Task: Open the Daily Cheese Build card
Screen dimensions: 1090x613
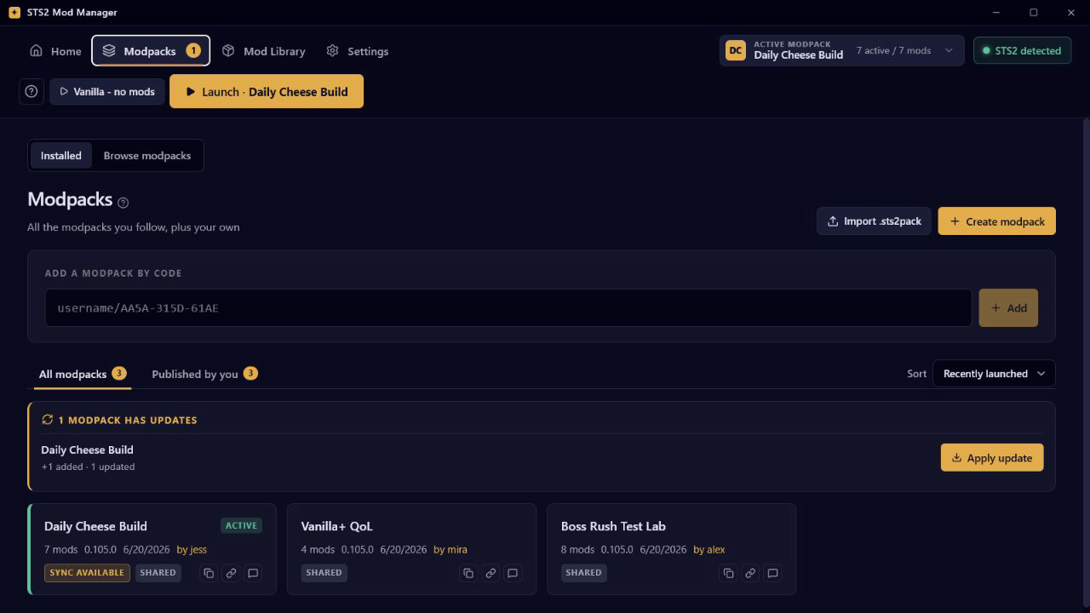Action: pos(152,549)
